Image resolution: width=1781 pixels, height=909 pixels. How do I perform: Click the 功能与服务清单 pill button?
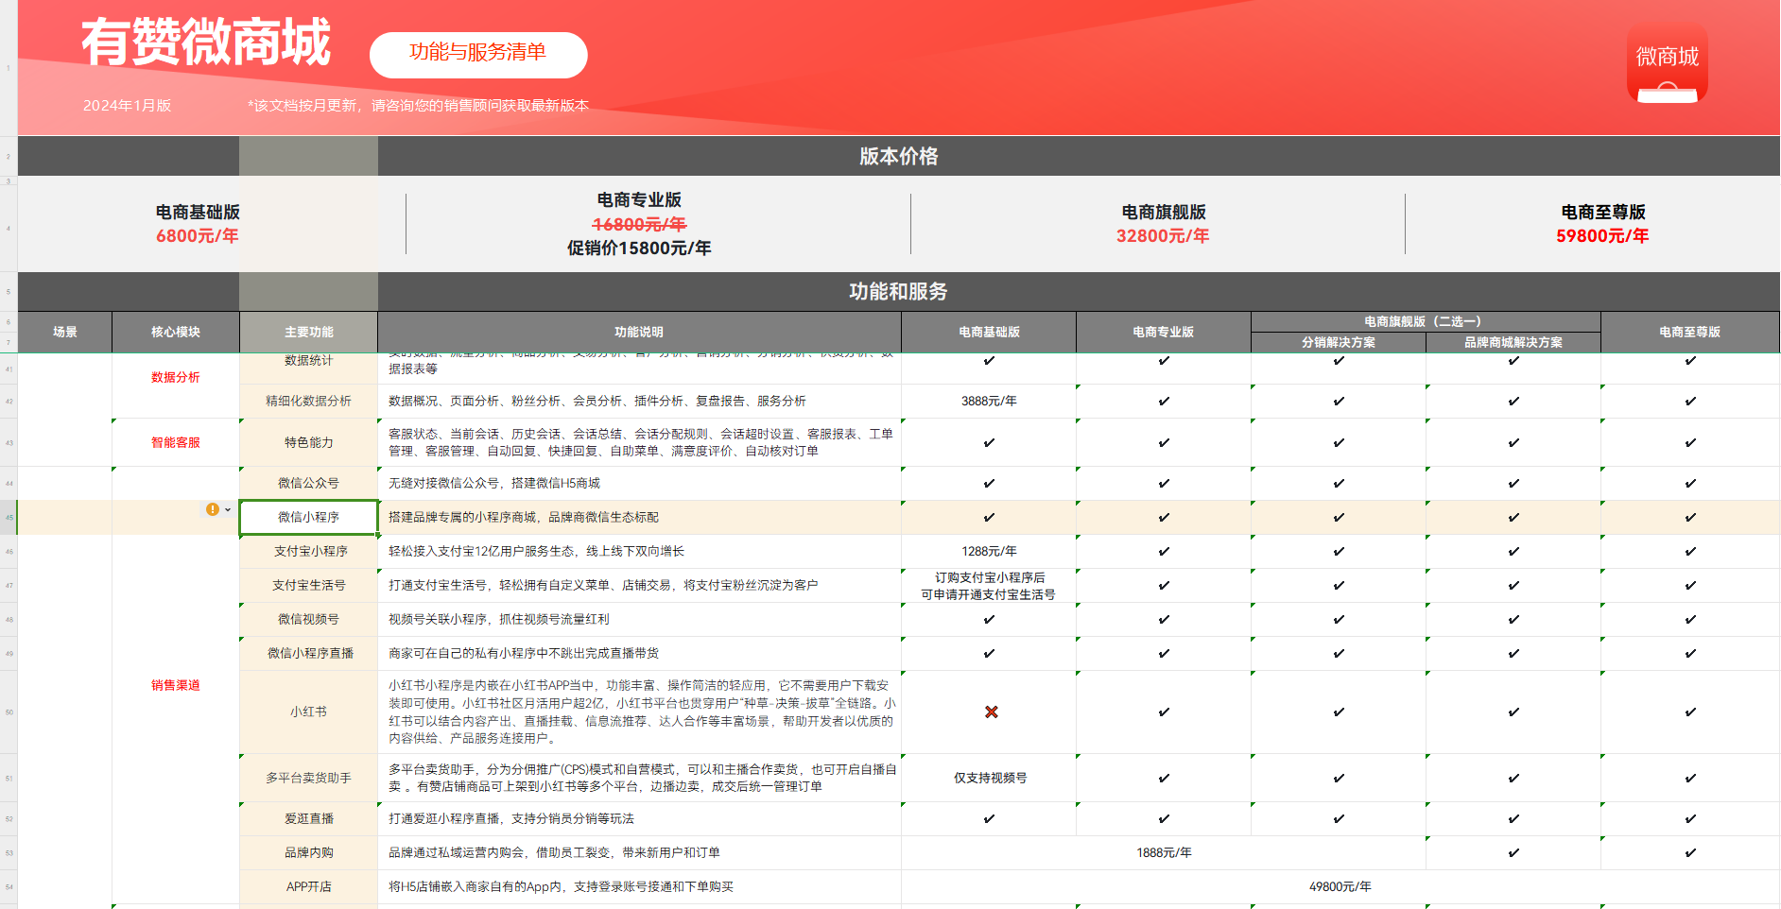click(x=478, y=55)
